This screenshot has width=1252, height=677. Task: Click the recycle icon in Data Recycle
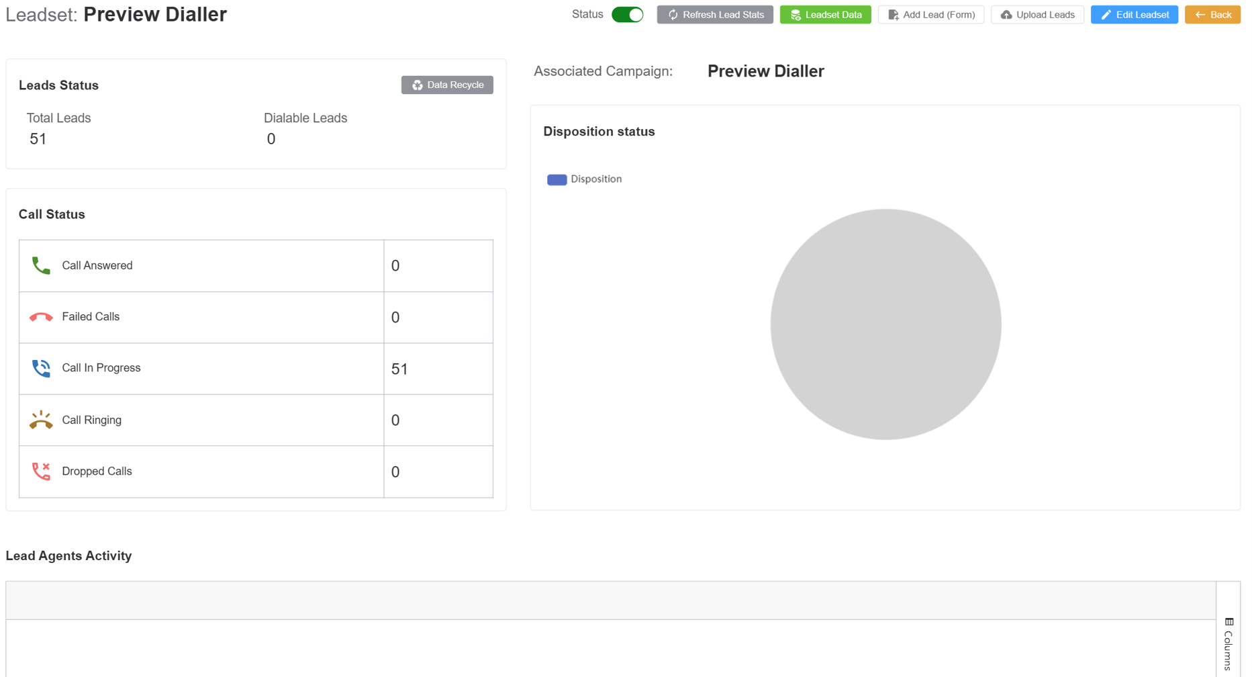click(418, 85)
